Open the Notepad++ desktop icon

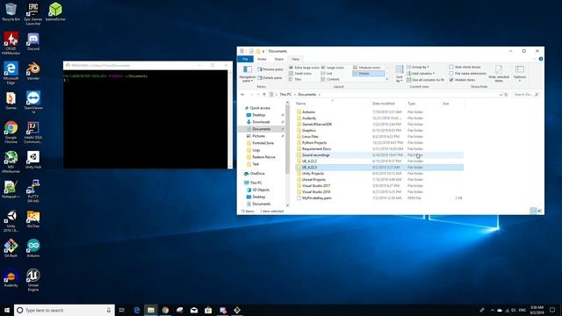coord(11,190)
